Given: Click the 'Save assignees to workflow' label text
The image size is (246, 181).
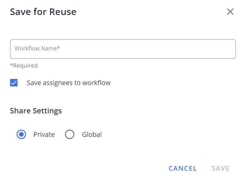Looking at the screenshot, I should [x=69, y=83].
